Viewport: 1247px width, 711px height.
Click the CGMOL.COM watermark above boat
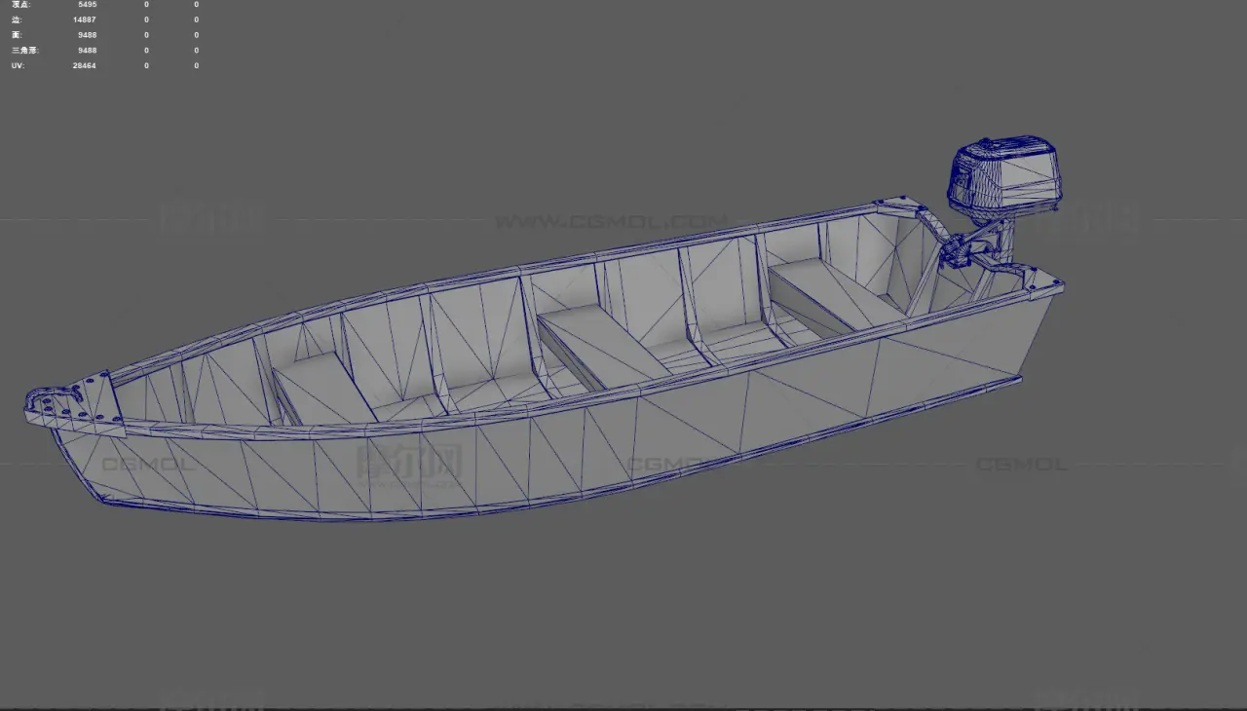point(610,222)
